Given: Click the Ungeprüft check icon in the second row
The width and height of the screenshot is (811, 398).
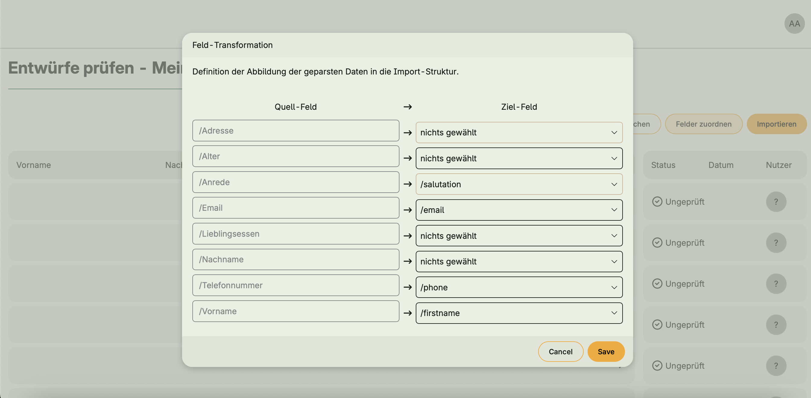Looking at the screenshot, I should click(657, 243).
